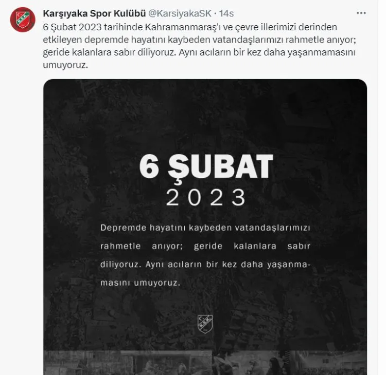Image resolution: width=386 pixels, height=375 pixels.
Task: Click image line 'rahmetle anıyor; geride kalanlara sabır'
Action: (205, 246)
